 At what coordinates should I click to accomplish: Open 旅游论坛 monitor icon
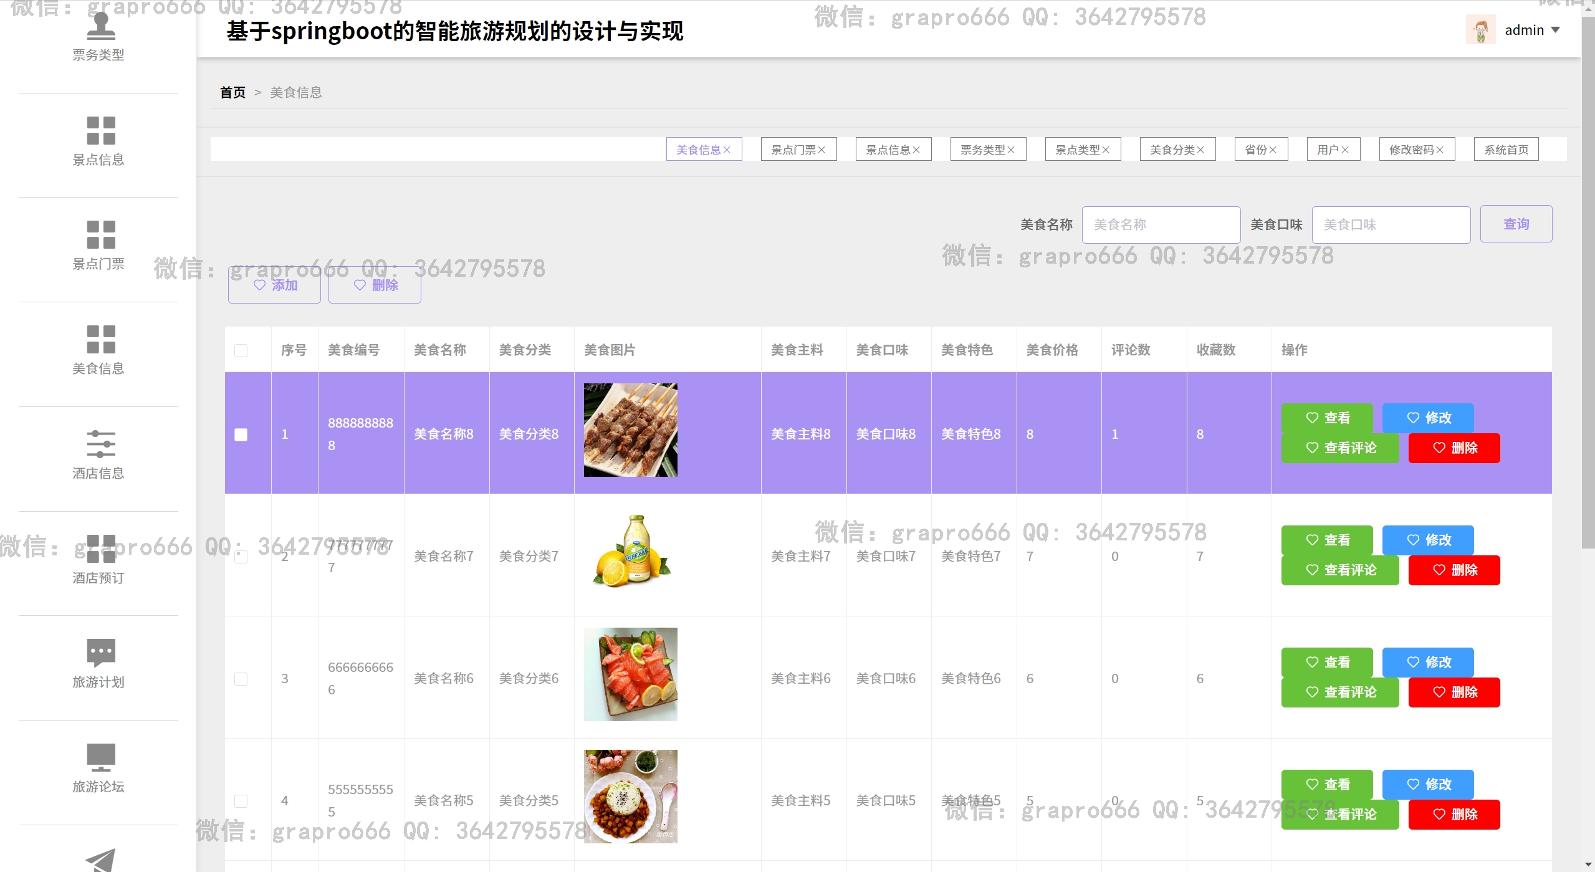point(100,757)
